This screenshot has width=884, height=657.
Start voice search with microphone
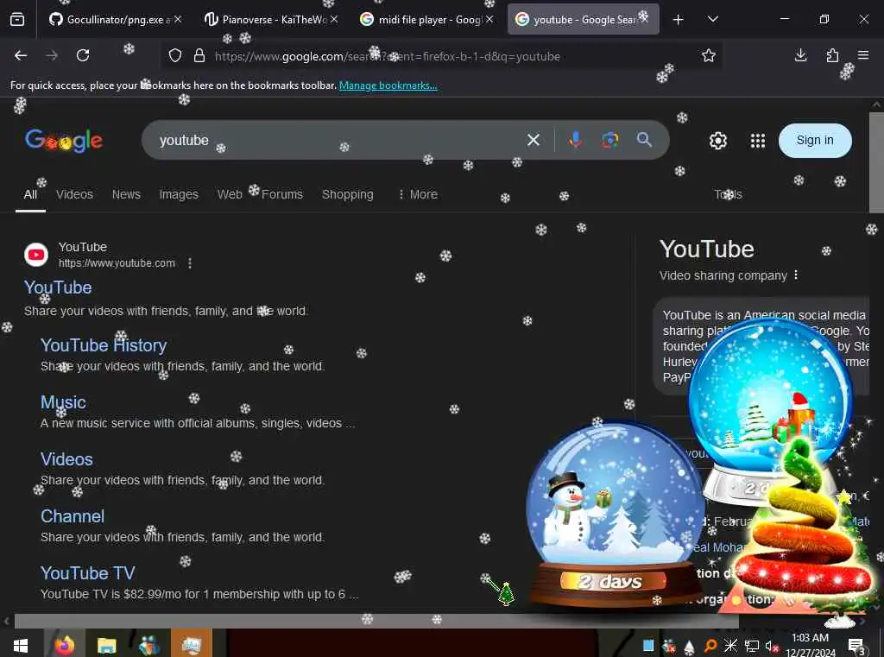click(x=575, y=140)
